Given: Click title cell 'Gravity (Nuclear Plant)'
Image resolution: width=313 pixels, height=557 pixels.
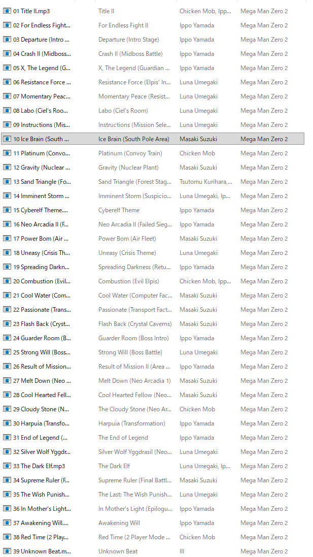Looking at the screenshot, I should [x=128, y=168].
